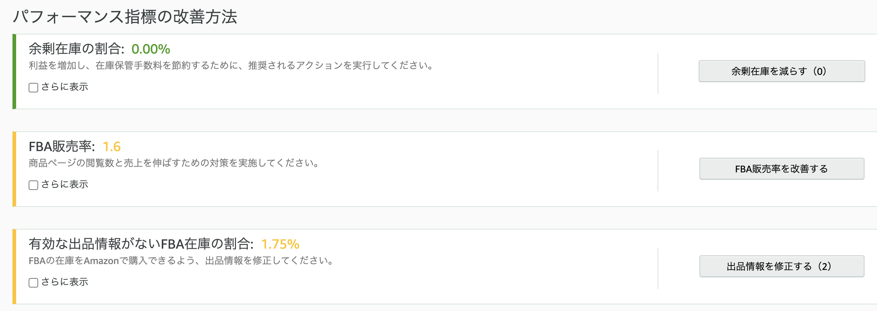The image size is (877, 311).
Task: Click the パフォーマンス指標の改善方法 page title
Action: click(x=125, y=17)
